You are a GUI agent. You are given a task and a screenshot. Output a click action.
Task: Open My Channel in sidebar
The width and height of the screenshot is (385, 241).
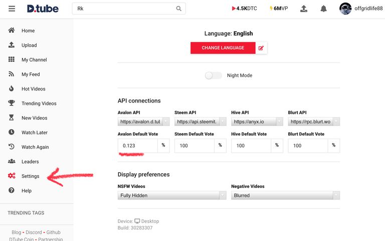pos(34,60)
